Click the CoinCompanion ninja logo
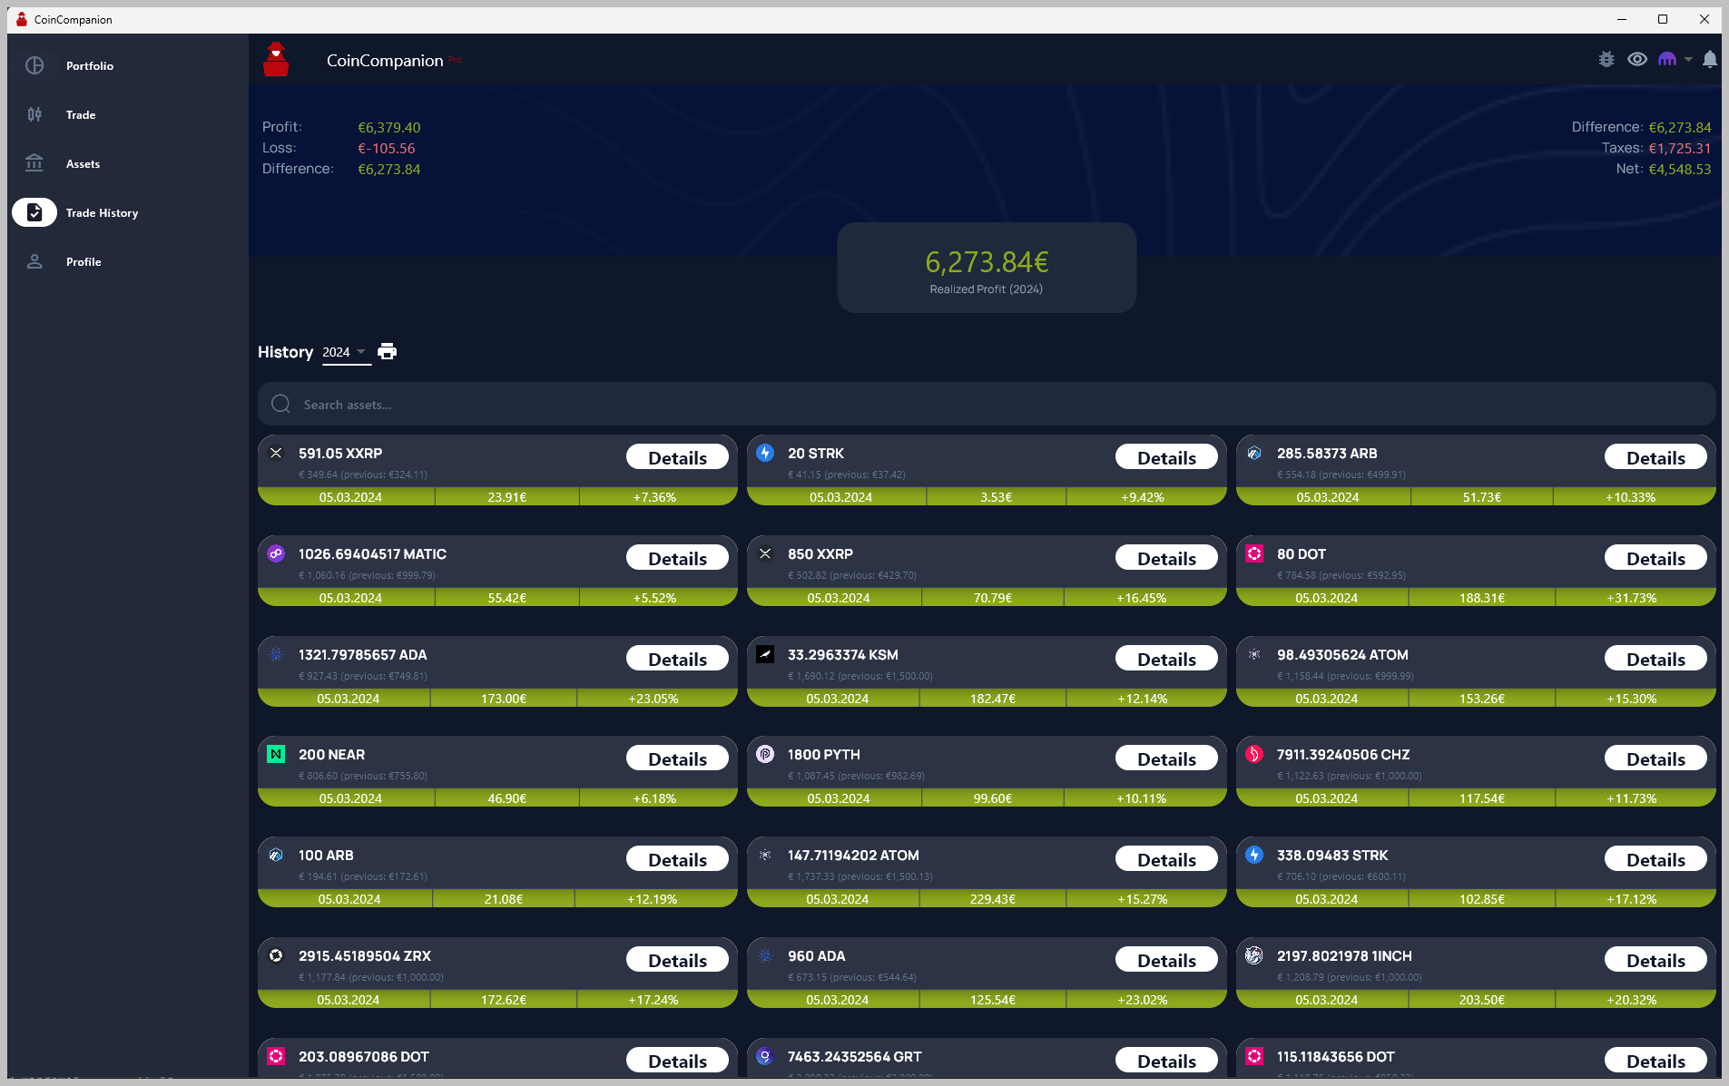The width and height of the screenshot is (1729, 1086). click(275, 59)
